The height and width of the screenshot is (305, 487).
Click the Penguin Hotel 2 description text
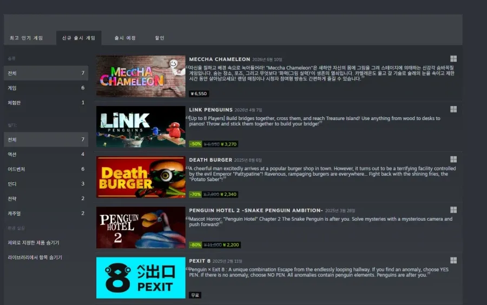coord(320,222)
